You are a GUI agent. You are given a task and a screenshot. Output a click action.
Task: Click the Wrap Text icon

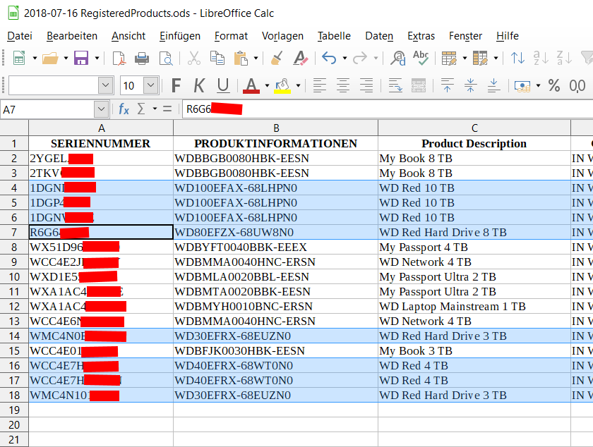click(x=395, y=86)
